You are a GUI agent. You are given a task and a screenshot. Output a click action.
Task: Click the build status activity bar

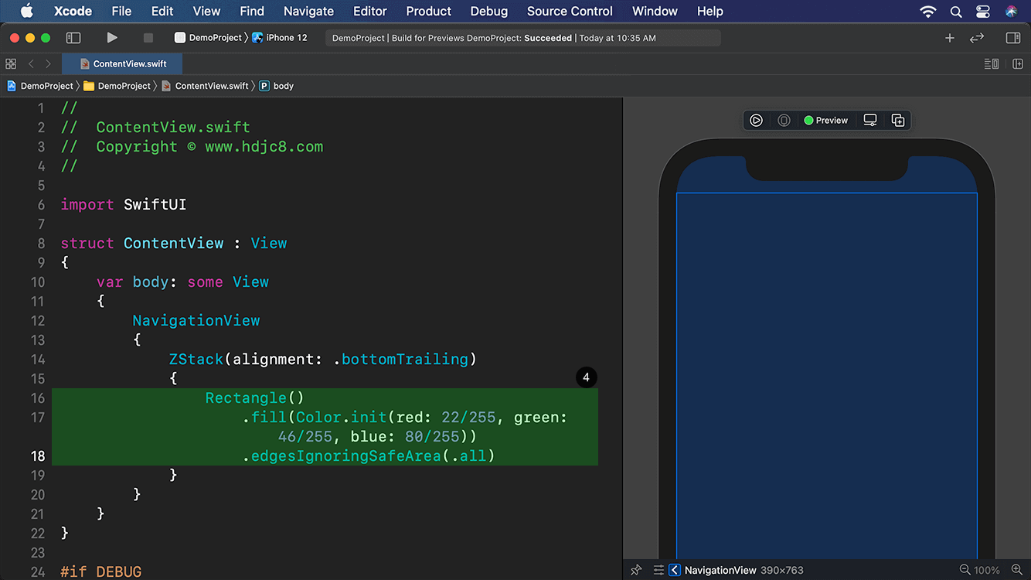tap(522, 37)
